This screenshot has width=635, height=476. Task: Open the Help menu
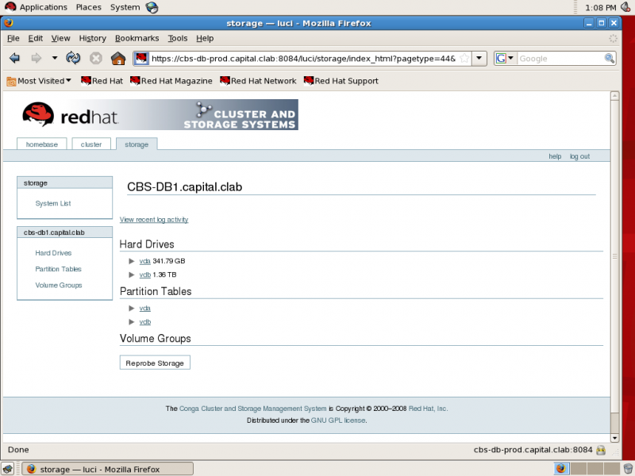coord(205,38)
